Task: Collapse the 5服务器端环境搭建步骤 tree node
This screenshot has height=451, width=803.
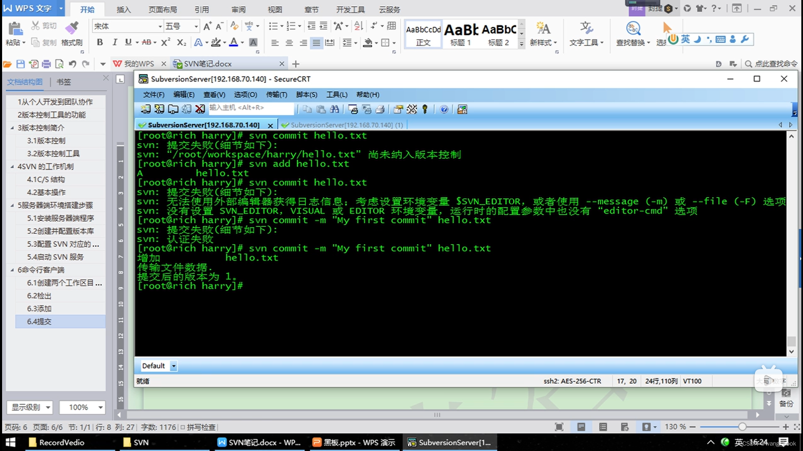Action: pos(12,205)
